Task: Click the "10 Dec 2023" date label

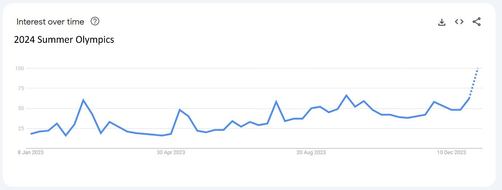Action: [x=451, y=153]
